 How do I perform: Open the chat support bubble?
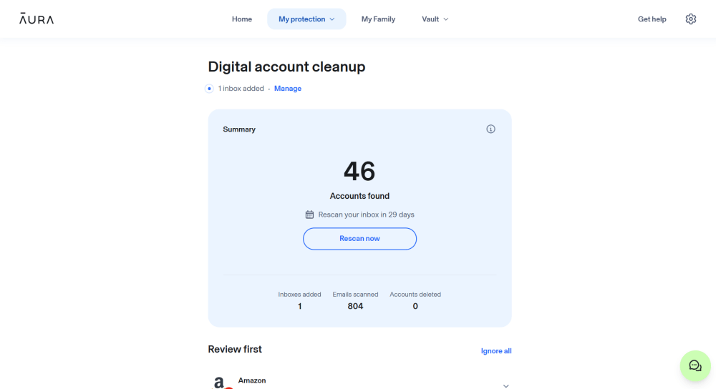[x=695, y=366]
